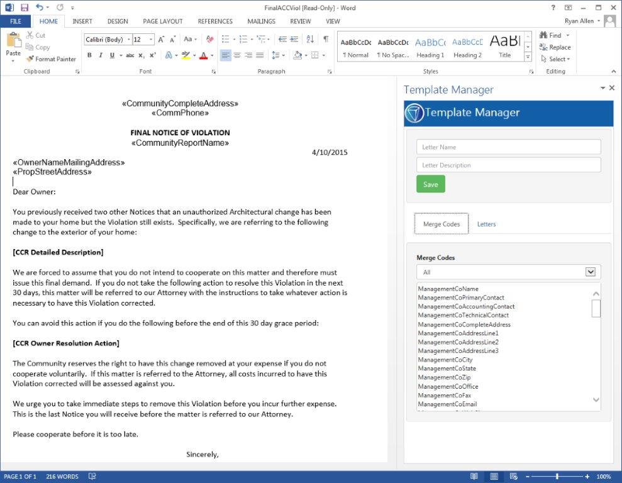622x483 pixels.
Task: Undo the last action
Action: click(39, 8)
